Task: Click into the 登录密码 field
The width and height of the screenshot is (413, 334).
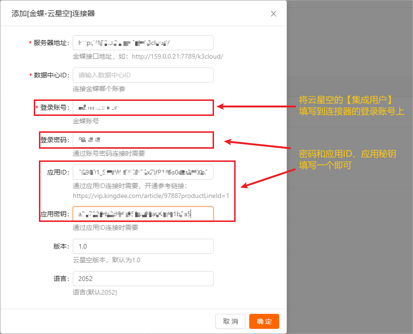Action: point(143,140)
